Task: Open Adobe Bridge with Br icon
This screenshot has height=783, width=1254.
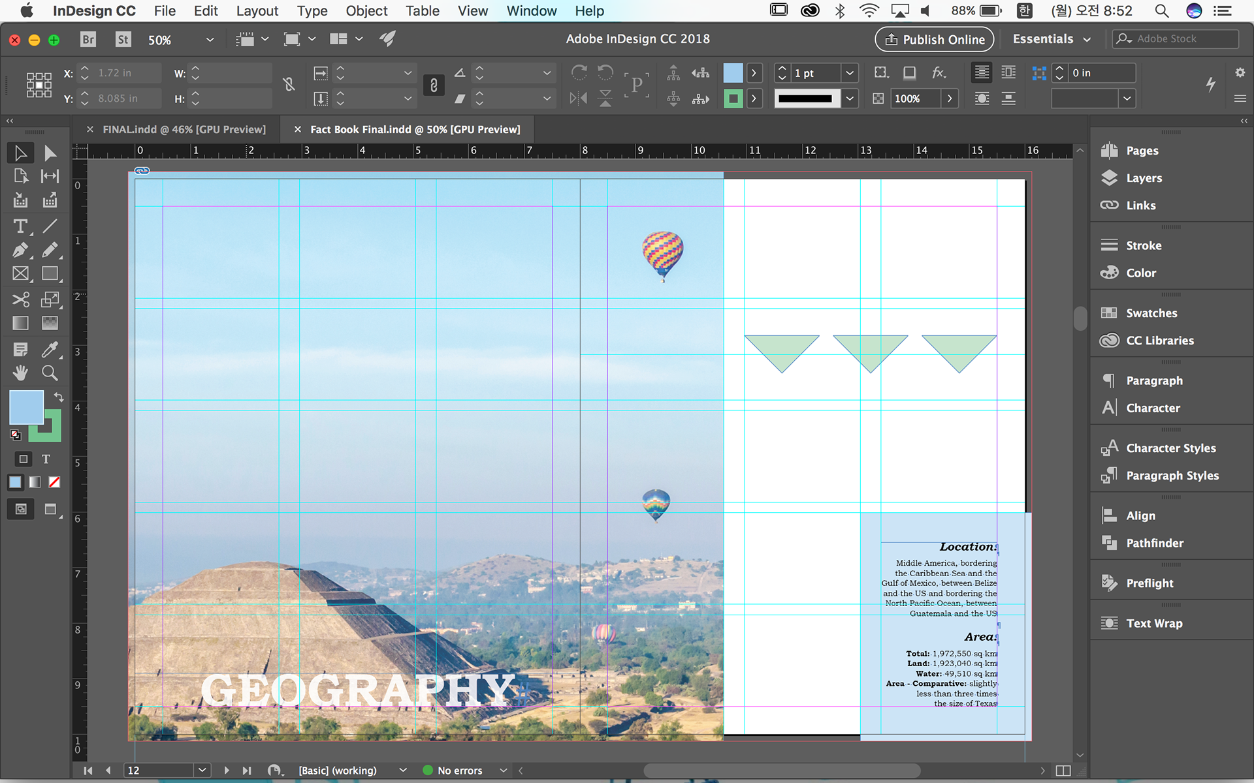Action: coord(88,39)
